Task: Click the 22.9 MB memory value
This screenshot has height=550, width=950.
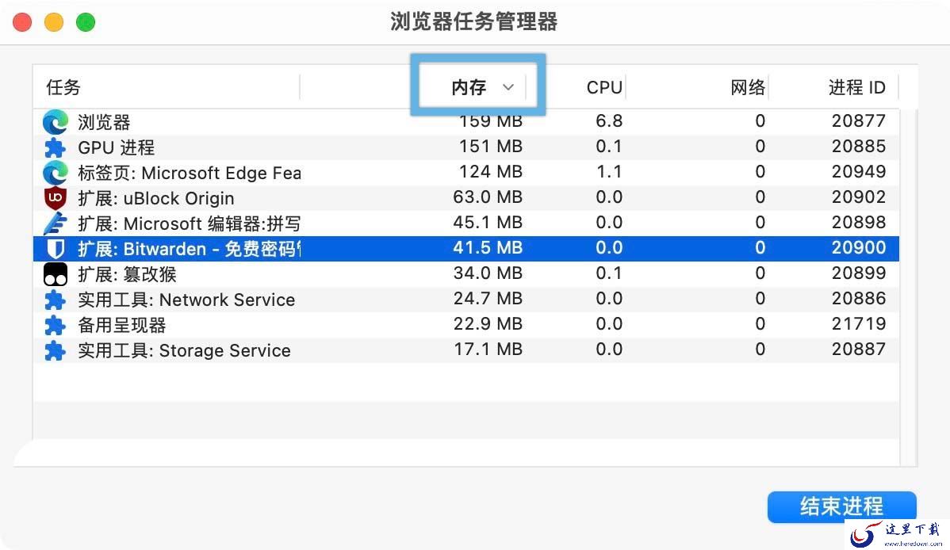Action: pyautogui.click(x=487, y=324)
